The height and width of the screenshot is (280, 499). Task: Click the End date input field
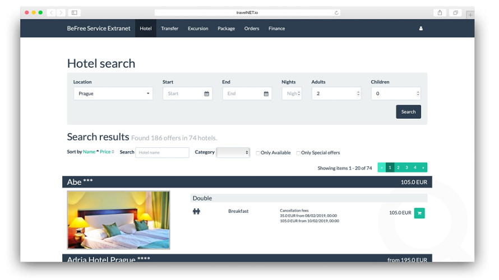(x=247, y=94)
